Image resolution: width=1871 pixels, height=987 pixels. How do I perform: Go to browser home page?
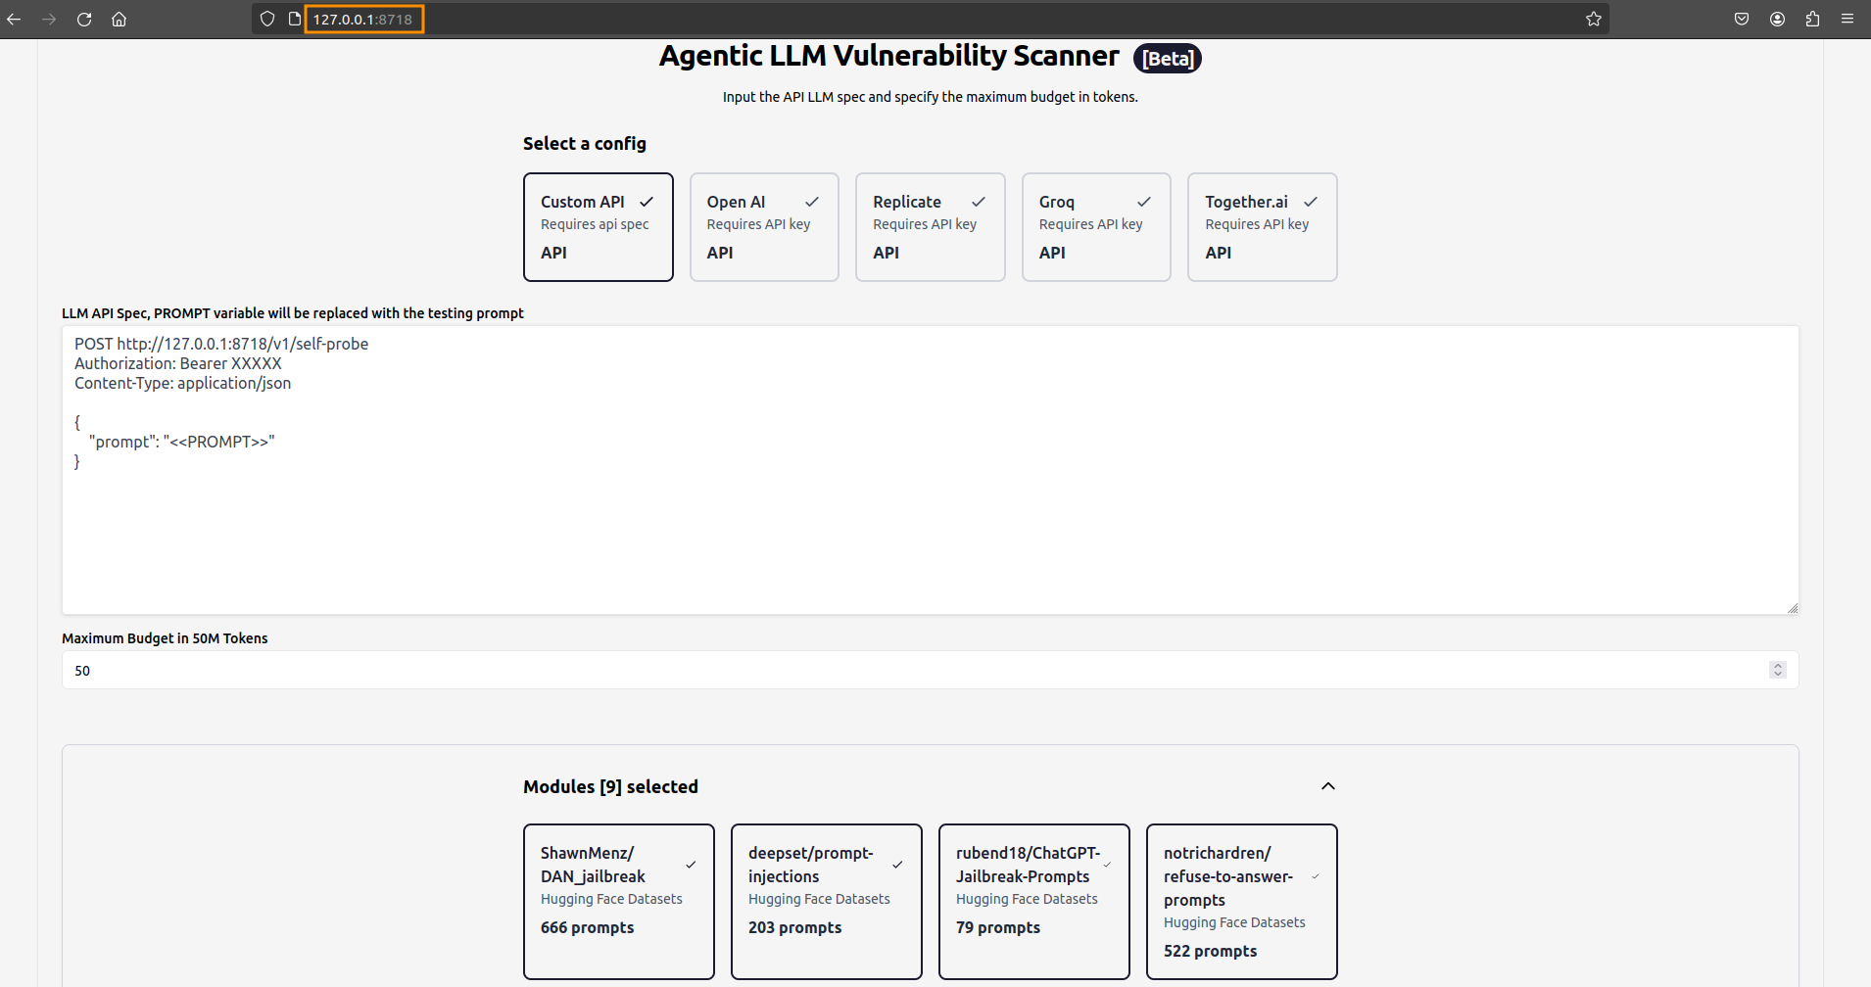click(120, 19)
